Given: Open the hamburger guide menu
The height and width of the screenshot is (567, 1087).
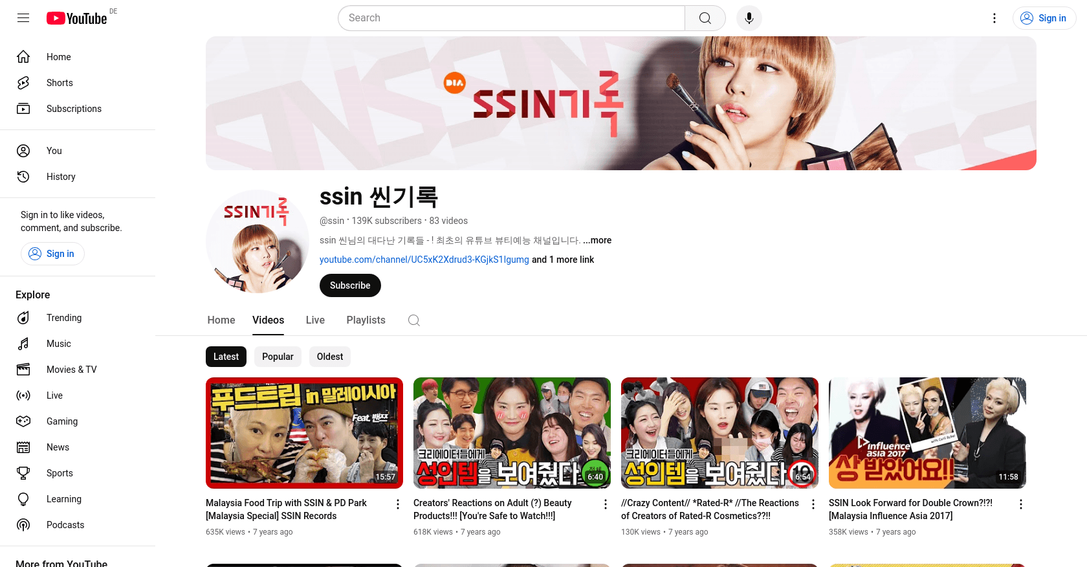Looking at the screenshot, I should (x=23, y=18).
